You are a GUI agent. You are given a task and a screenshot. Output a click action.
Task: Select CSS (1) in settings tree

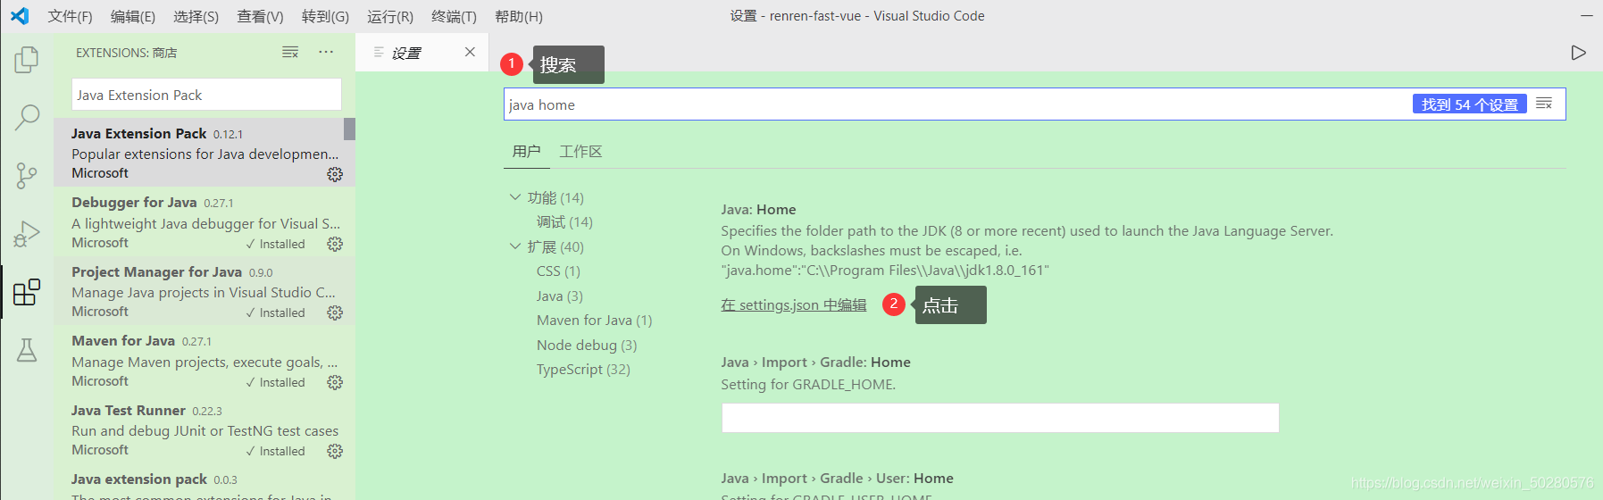558,271
